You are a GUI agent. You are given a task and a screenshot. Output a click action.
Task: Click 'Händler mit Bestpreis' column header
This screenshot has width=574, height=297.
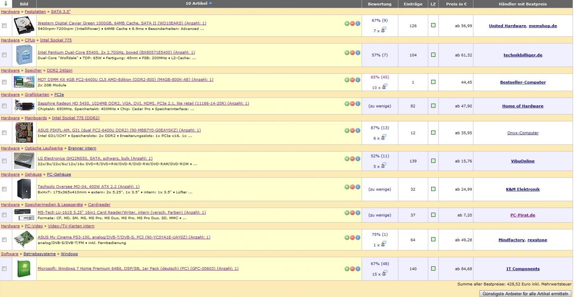pos(523,4)
